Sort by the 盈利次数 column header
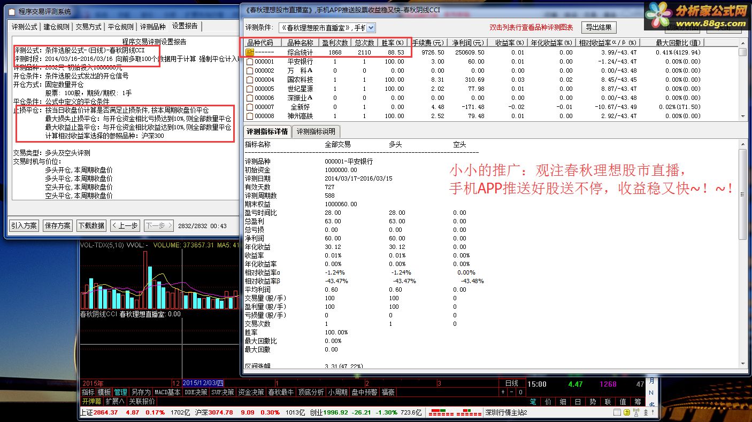752x422 pixels. click(x=335, y=43)
